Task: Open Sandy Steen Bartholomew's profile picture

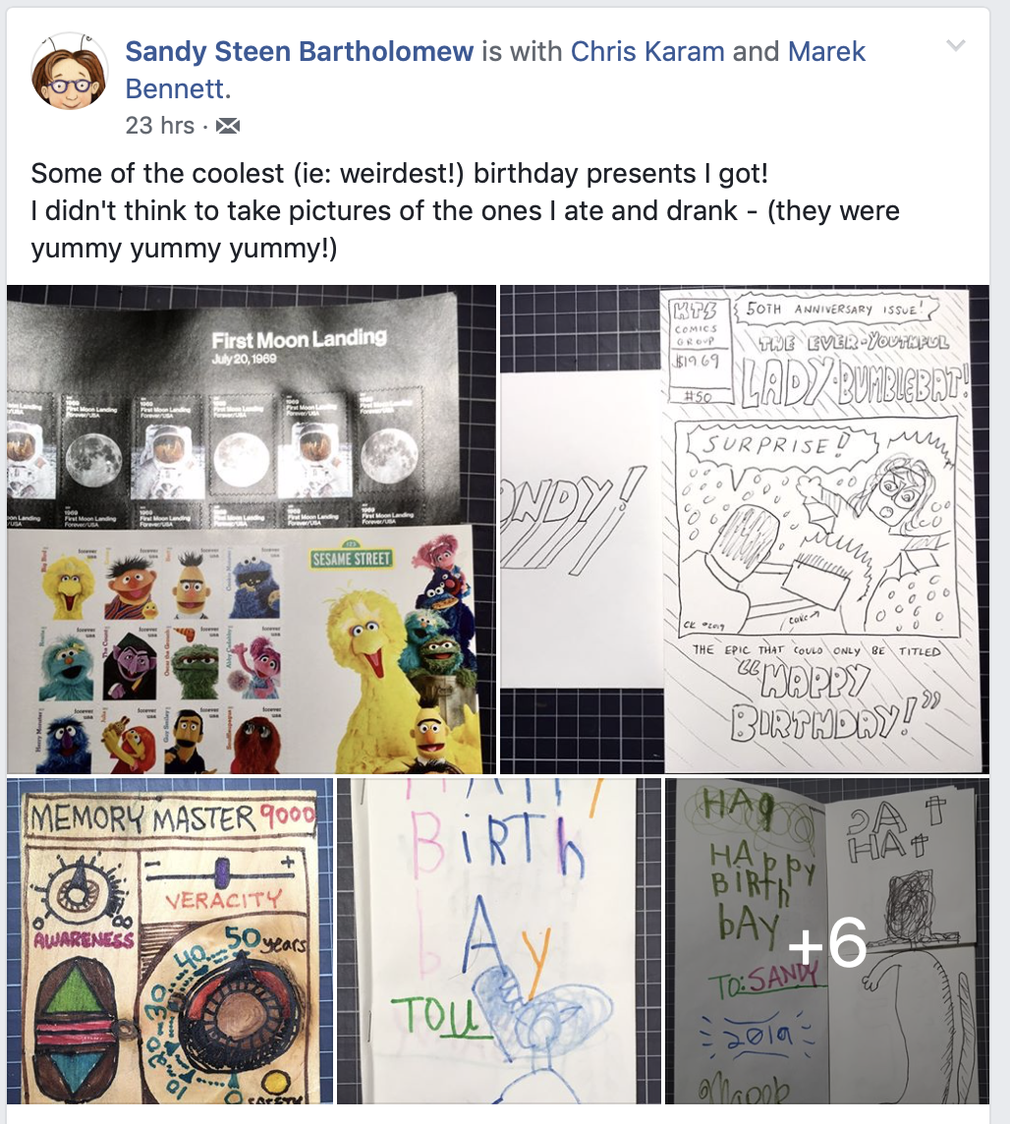Action: point(70,72)
